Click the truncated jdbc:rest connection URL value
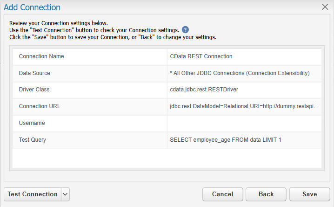The width and height of the screenshot is (334, 207). click(244, 106)
